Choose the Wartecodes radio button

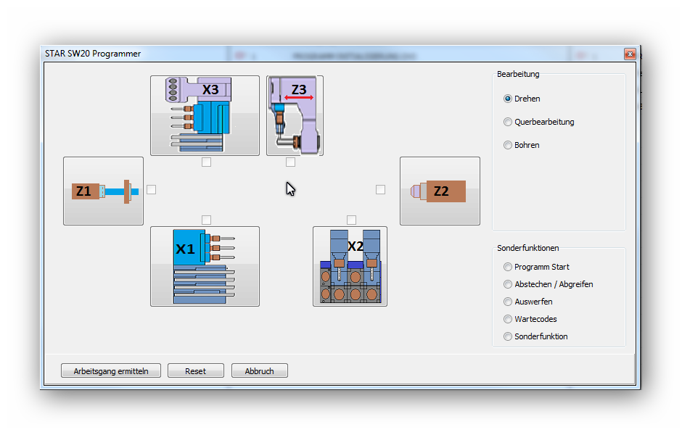[508, 319]
